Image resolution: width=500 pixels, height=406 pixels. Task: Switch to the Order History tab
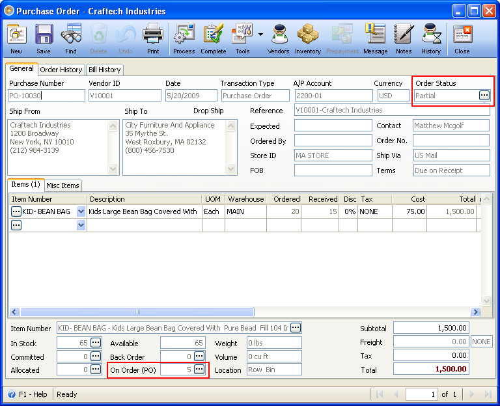(61, 70)
